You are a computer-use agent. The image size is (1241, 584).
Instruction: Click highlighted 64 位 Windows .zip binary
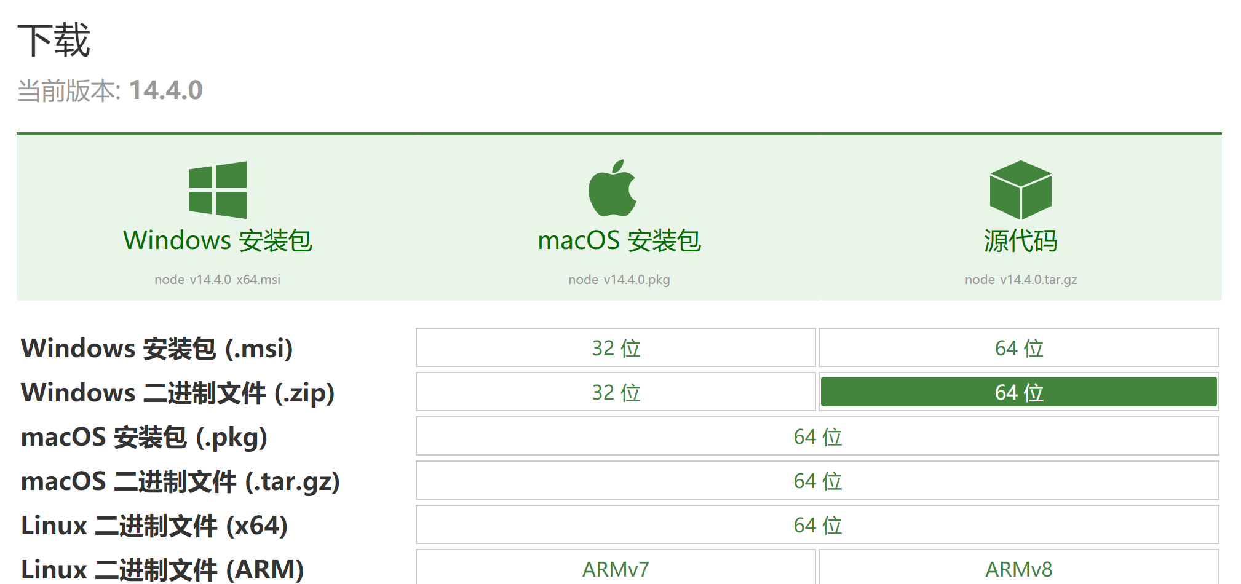[1018, 392]
